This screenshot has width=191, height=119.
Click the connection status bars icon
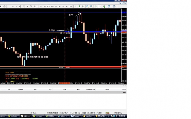pyautogui.click(x=108, y=113)
